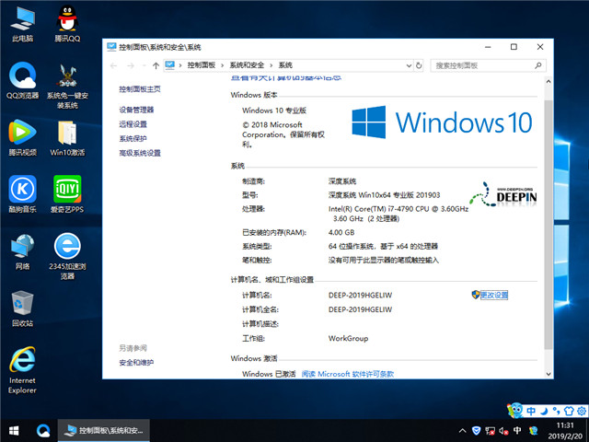Show hidden tray icons chevron
Image resolution: width=589 pixels, height=442 pixels.
(x=462, y=431)
